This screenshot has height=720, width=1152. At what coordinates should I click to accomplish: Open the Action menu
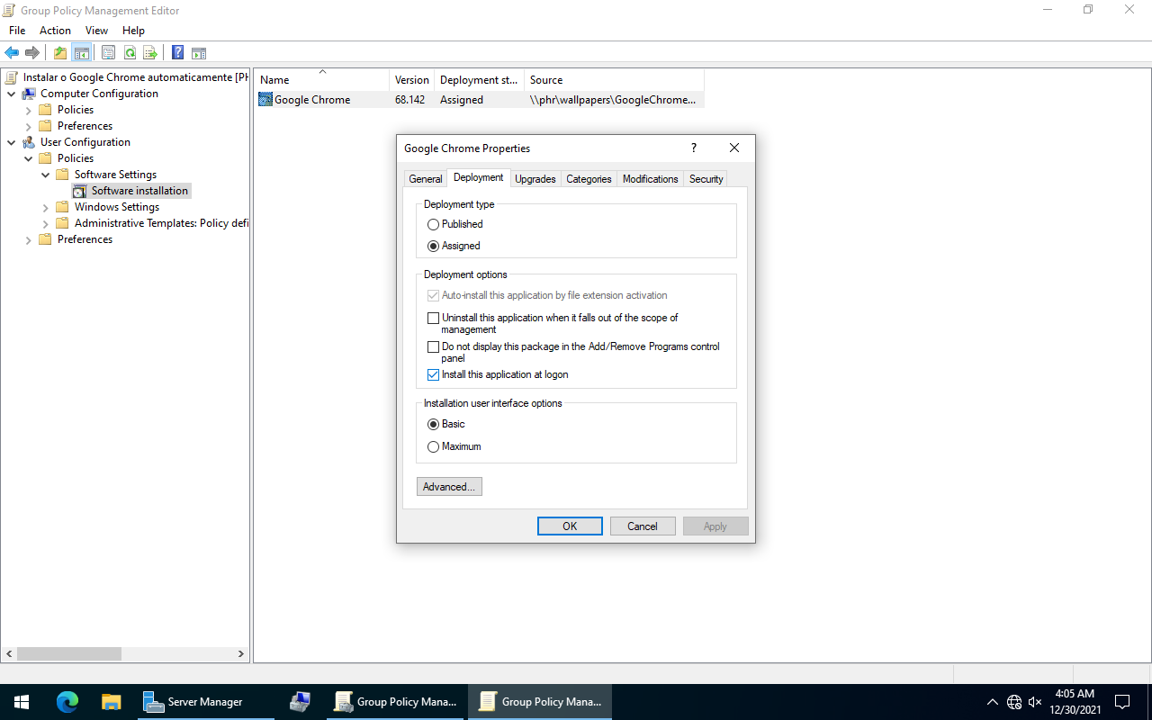[x=55, y=31]
